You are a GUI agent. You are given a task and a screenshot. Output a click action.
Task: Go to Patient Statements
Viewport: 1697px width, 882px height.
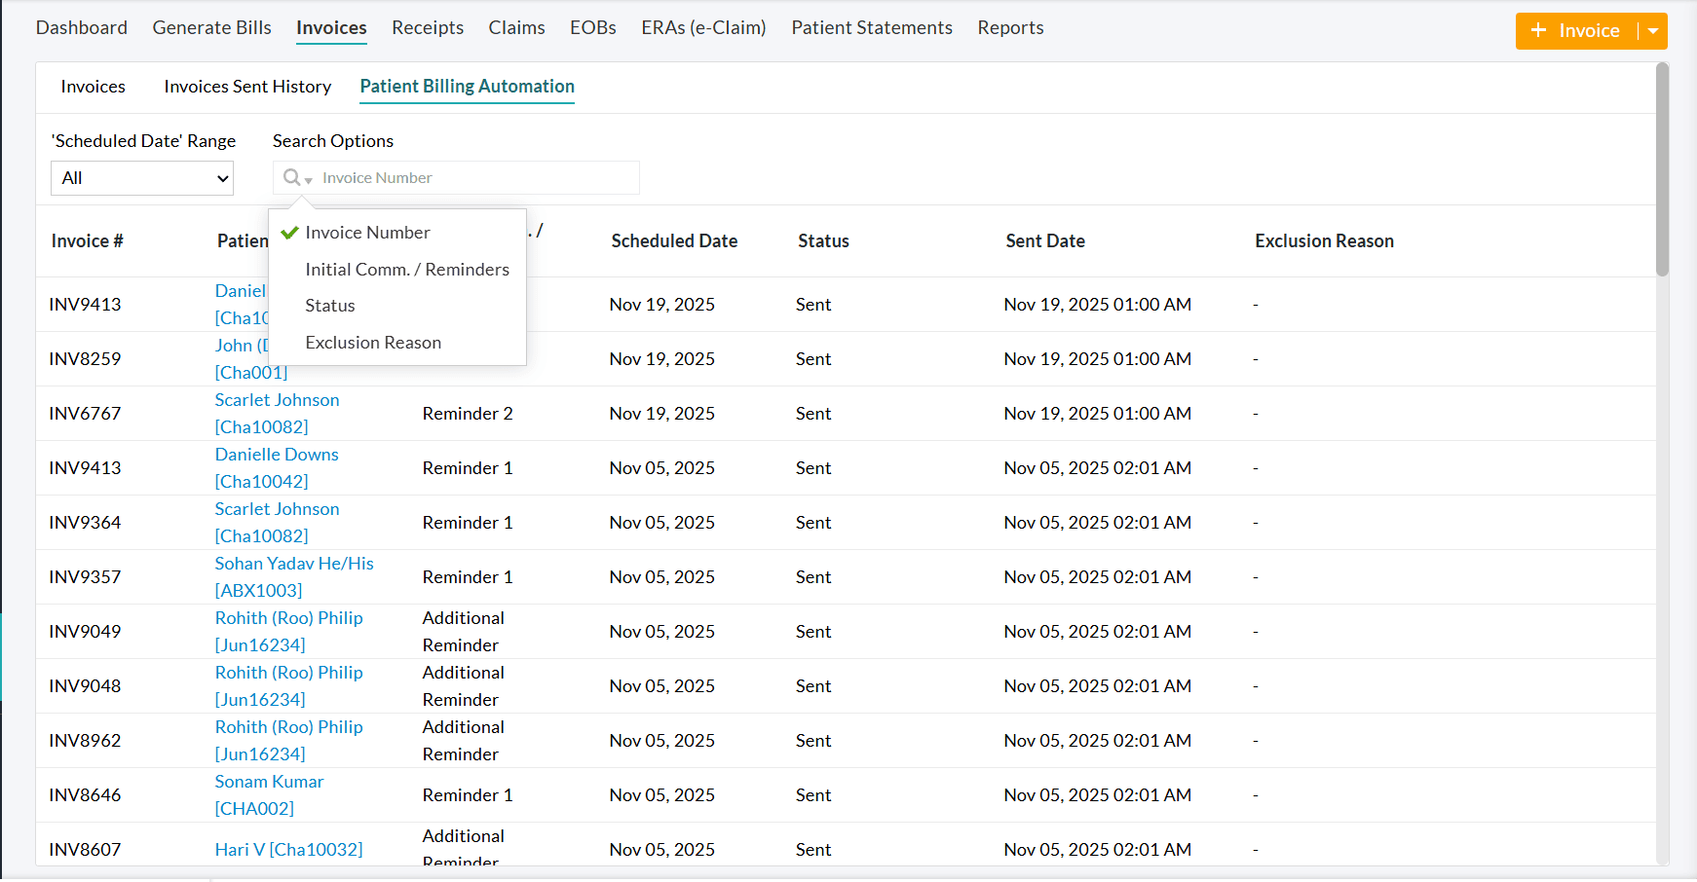871,27
